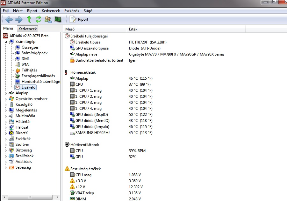Refresh using the green circular arrows icon
The width and height of the screenshot is (287, 201).
point(39,19)
